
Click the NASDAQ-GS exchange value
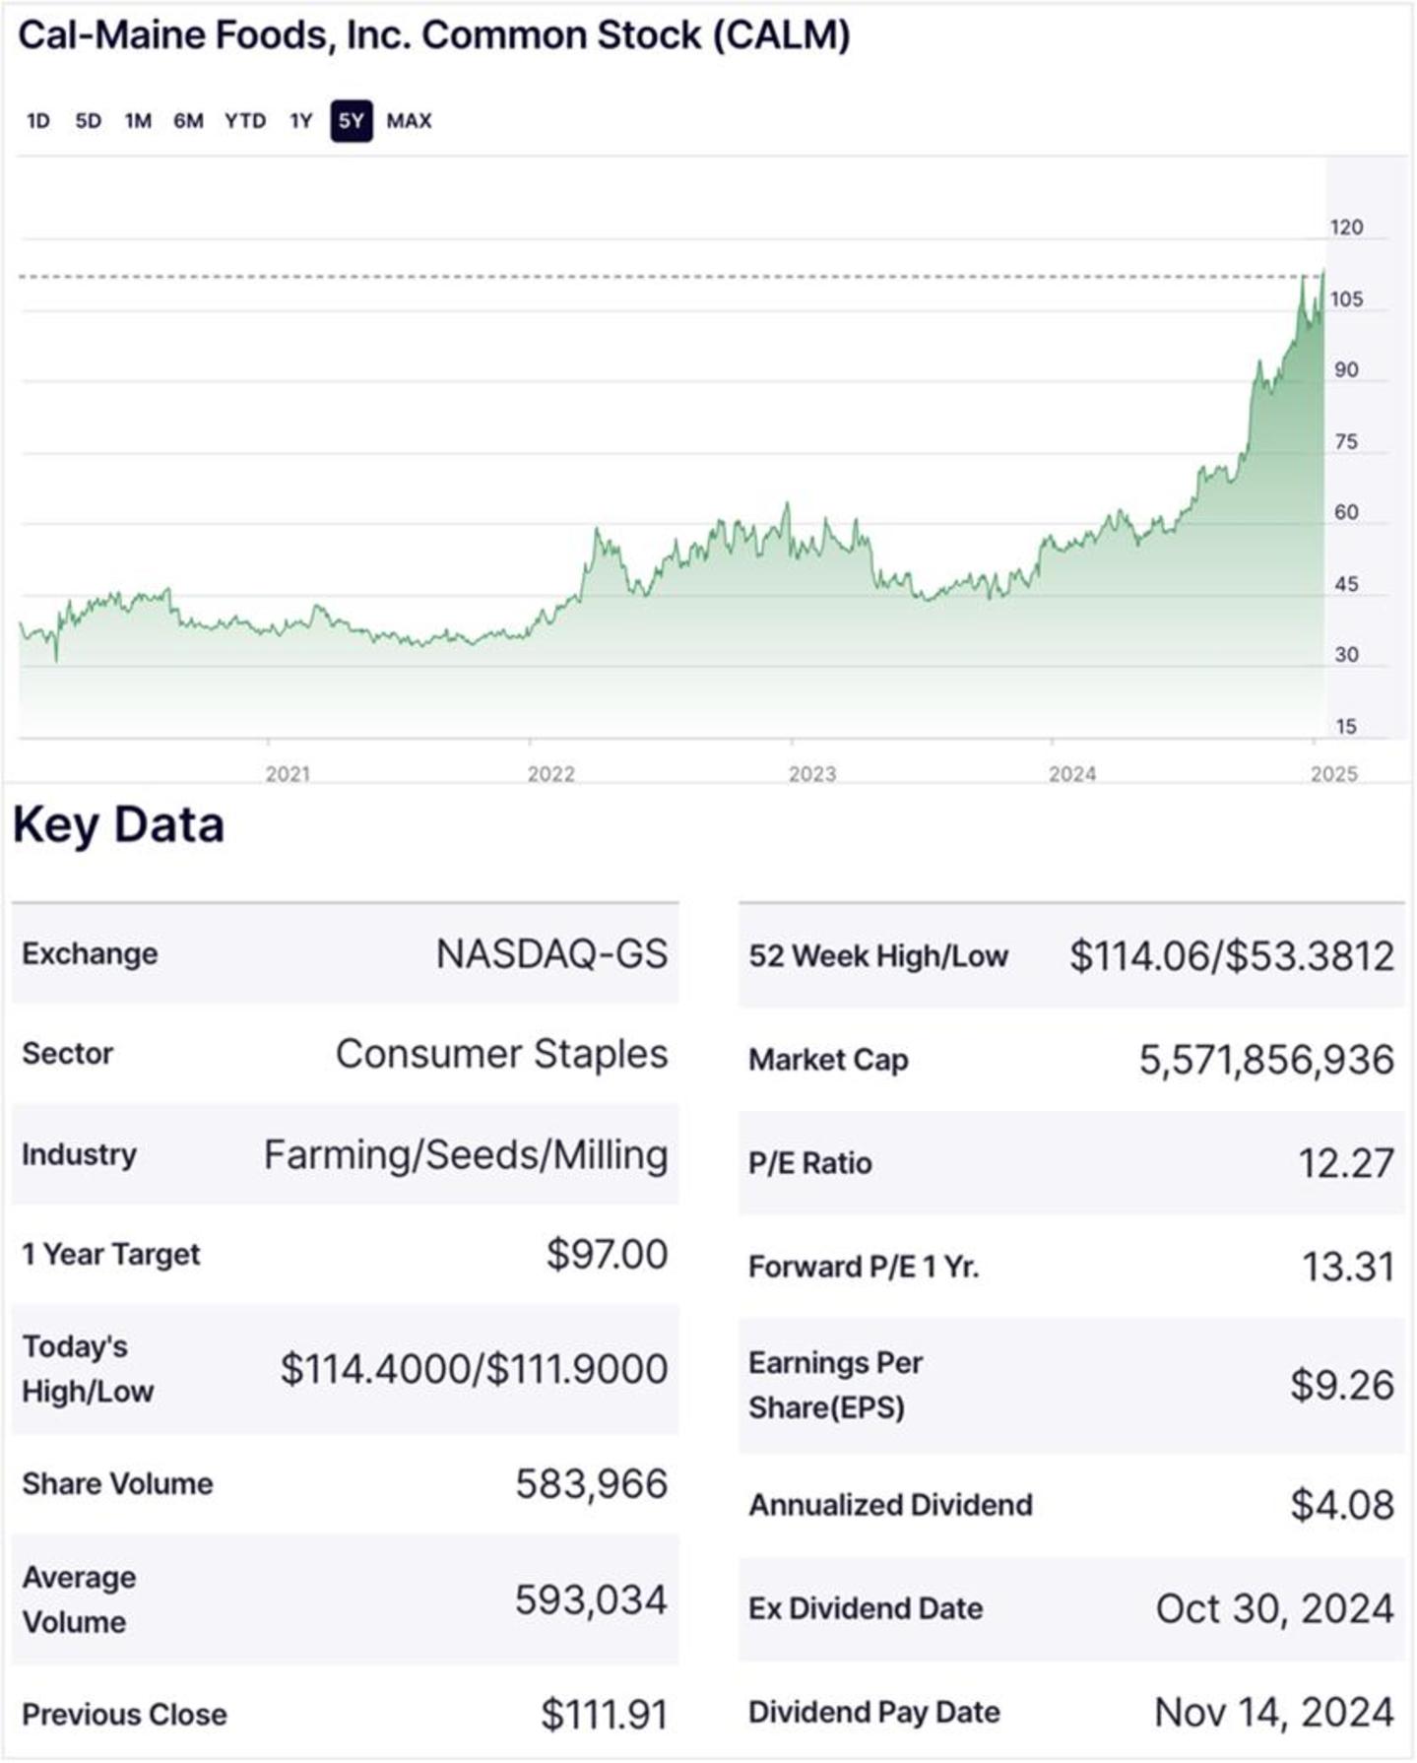point(551,953)
